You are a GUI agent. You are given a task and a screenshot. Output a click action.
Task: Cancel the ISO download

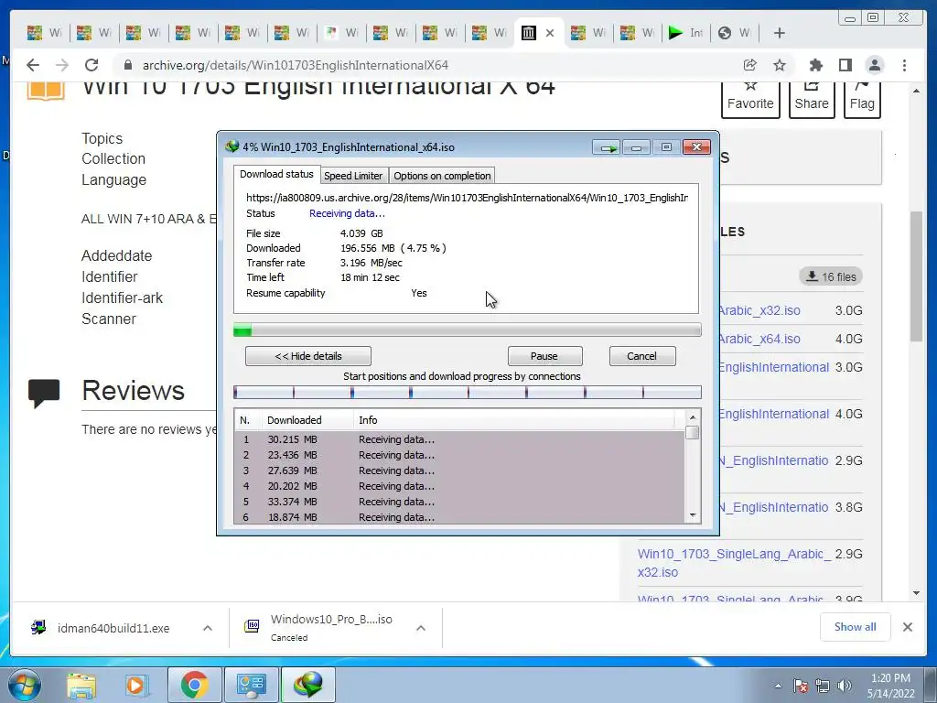pos(642,356)
